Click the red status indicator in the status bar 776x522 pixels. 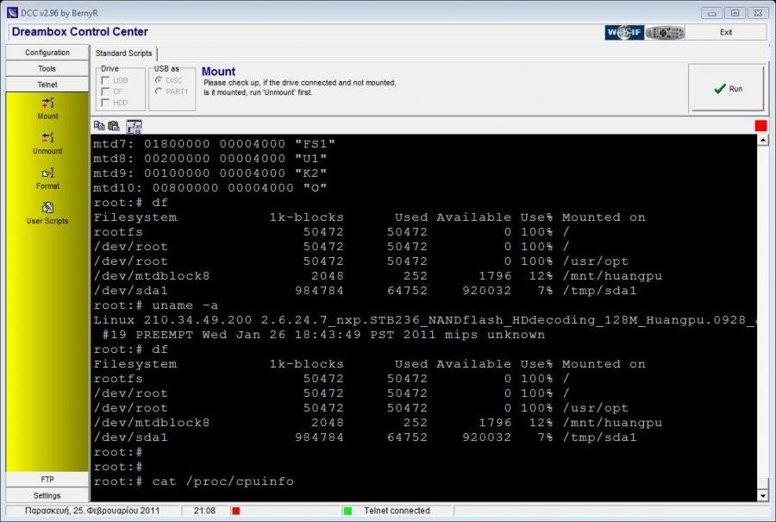(236, 511)
